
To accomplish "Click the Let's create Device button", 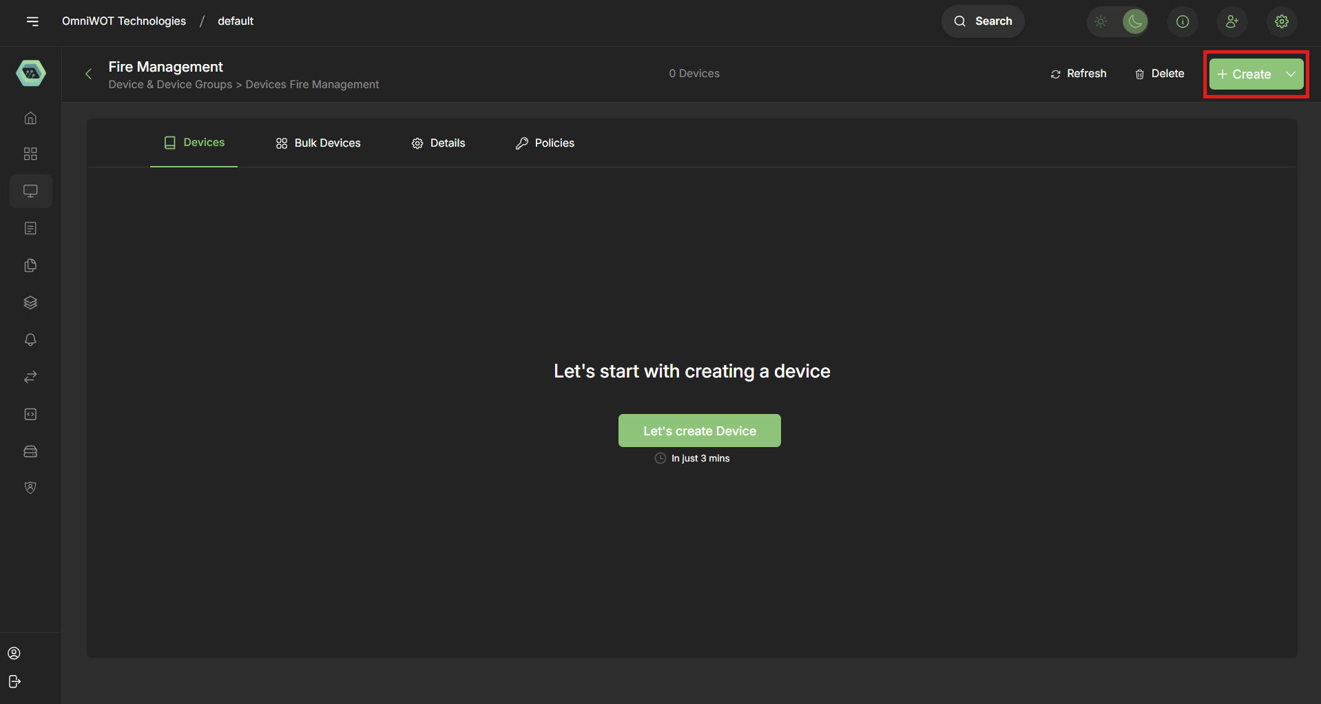I will pos(699,431).
